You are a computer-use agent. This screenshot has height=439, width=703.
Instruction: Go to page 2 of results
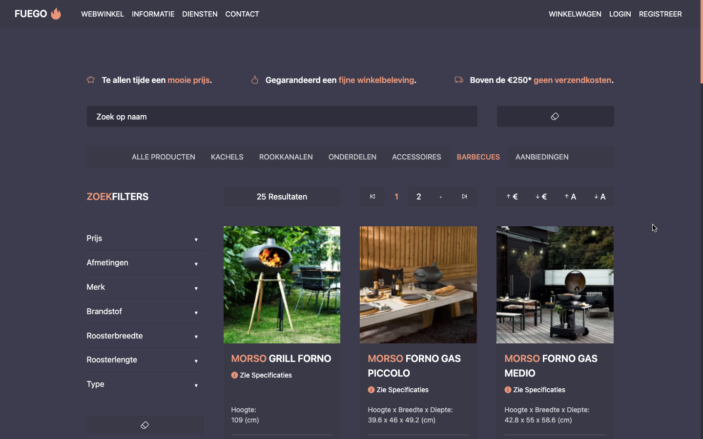[418, 197]
